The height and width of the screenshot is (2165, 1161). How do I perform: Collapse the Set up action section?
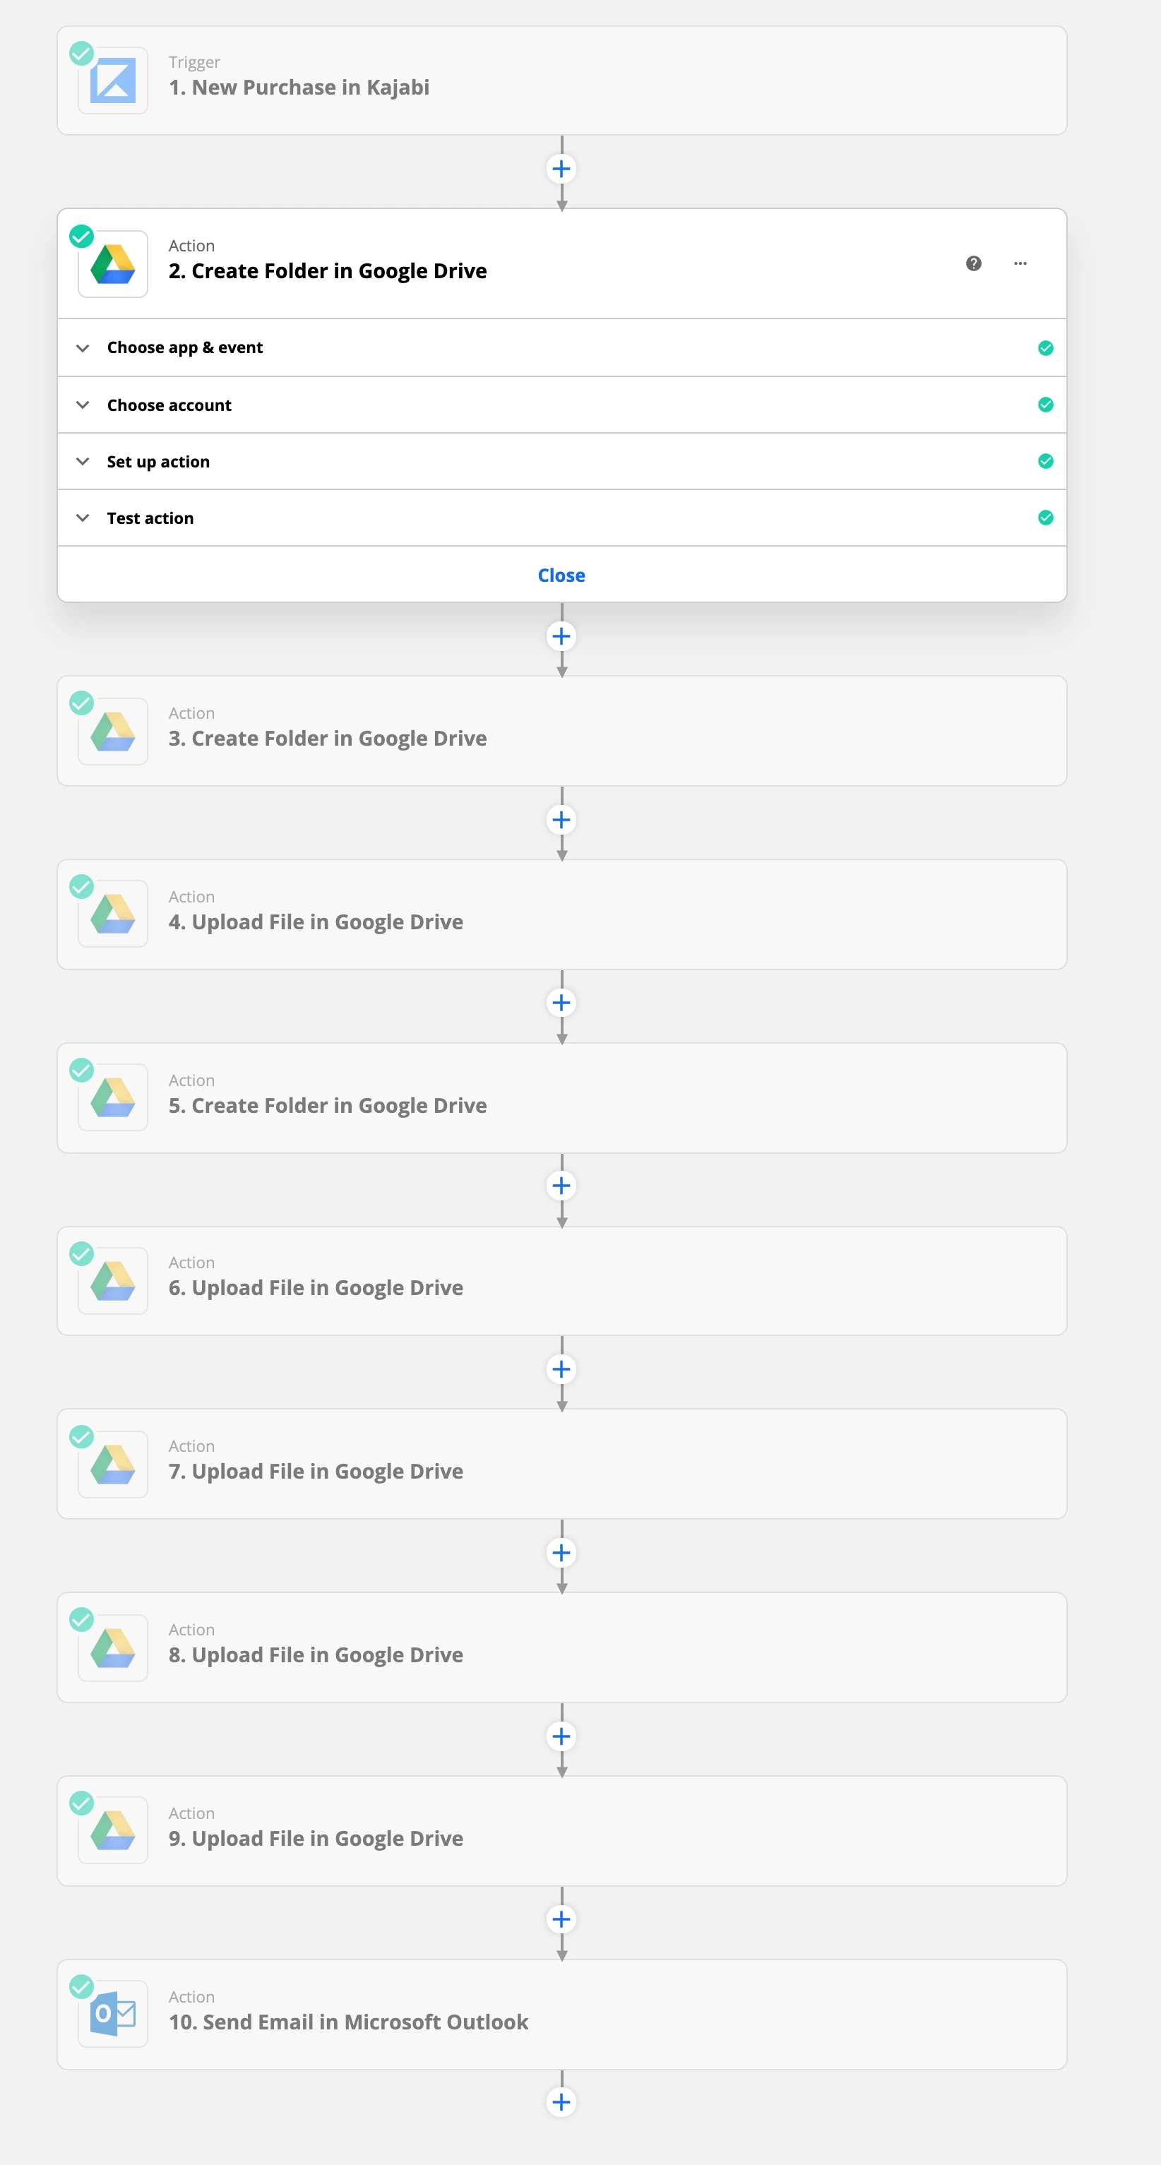(x=83, y=460)
